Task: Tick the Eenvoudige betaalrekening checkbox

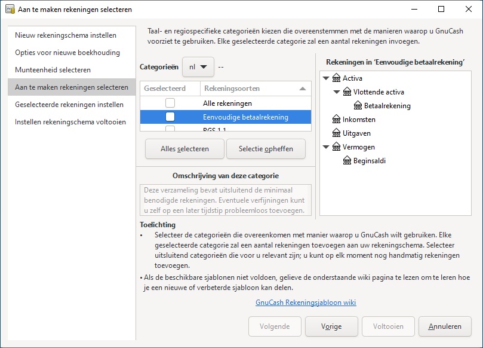Action: coord(170,117)
